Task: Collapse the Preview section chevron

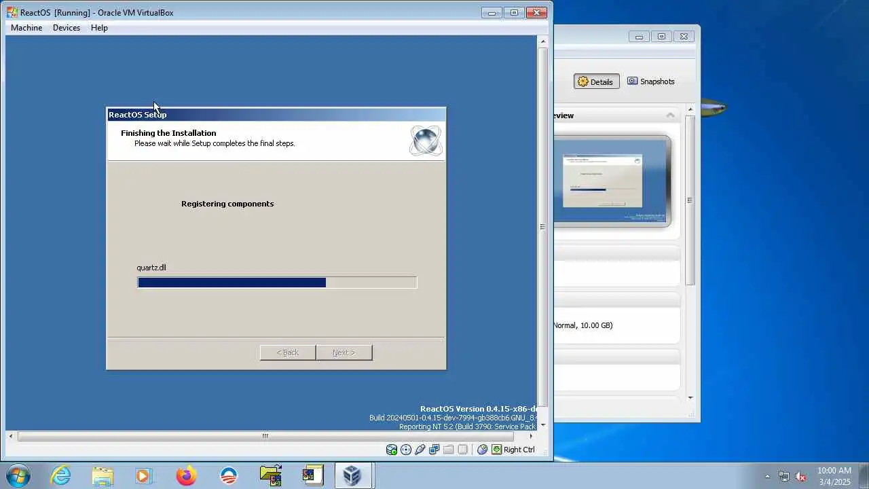Action: tap(670, 115)
